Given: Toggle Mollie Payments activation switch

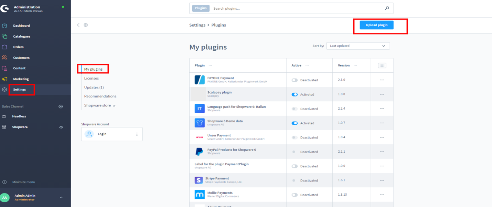Looking at the screenshot, I should (x=295, y=195).
